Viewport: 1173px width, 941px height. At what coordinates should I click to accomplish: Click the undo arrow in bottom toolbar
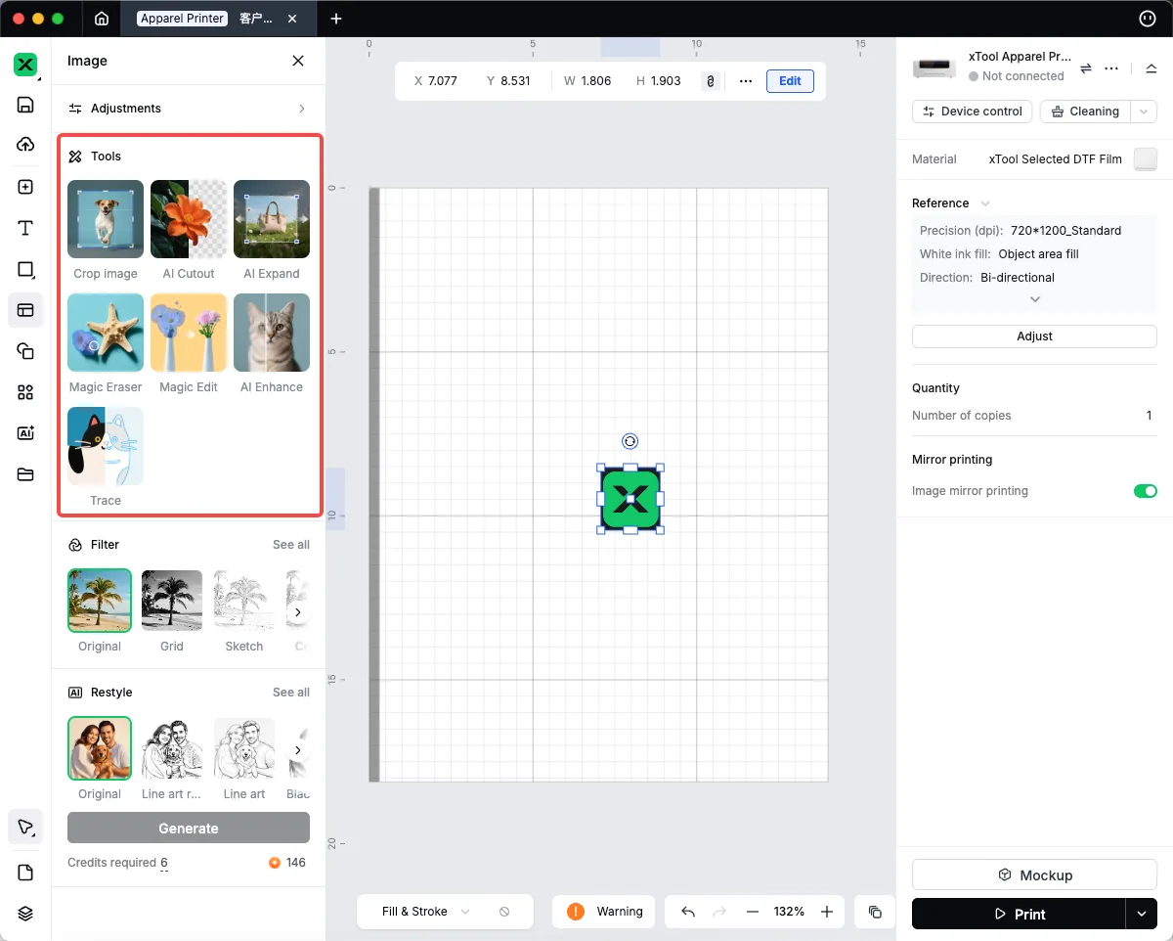[x=688, y=912]
